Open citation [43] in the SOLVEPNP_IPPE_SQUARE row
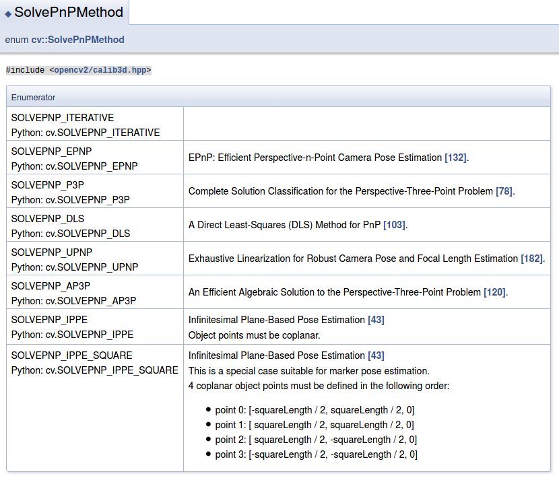 click(376, 355)
